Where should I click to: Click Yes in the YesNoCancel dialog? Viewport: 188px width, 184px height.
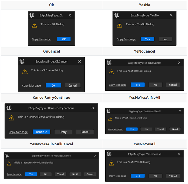click(x=138, y=85)
